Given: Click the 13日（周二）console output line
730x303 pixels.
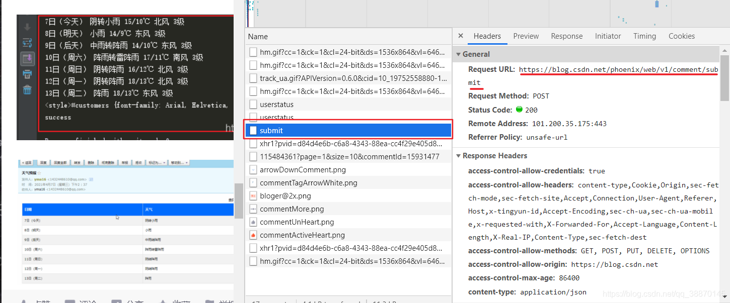Looking at the screenshot, I should click(x=109, y=93).
